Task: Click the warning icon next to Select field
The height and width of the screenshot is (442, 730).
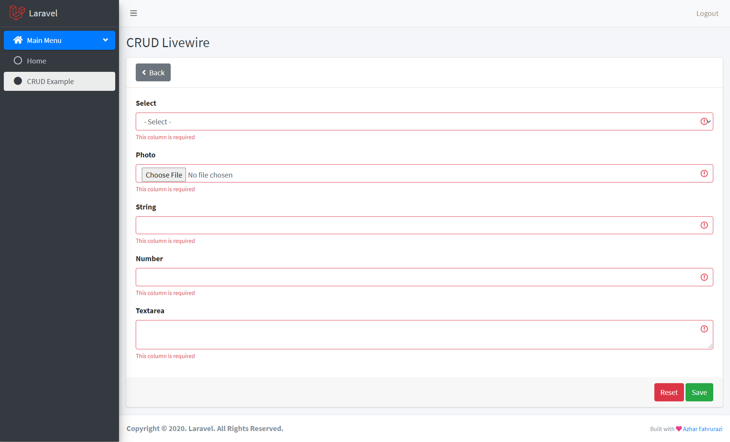Action: [704, 121]
